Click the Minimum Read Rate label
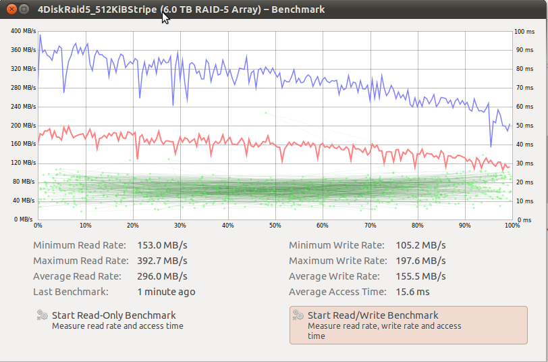 pos(80,245)
